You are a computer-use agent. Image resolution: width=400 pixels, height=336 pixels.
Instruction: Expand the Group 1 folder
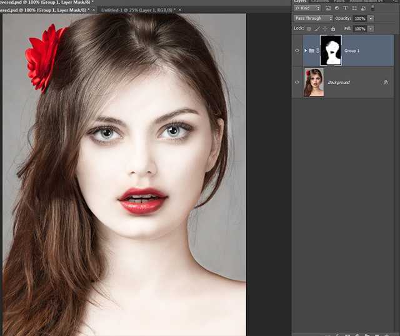pos(306,51)
